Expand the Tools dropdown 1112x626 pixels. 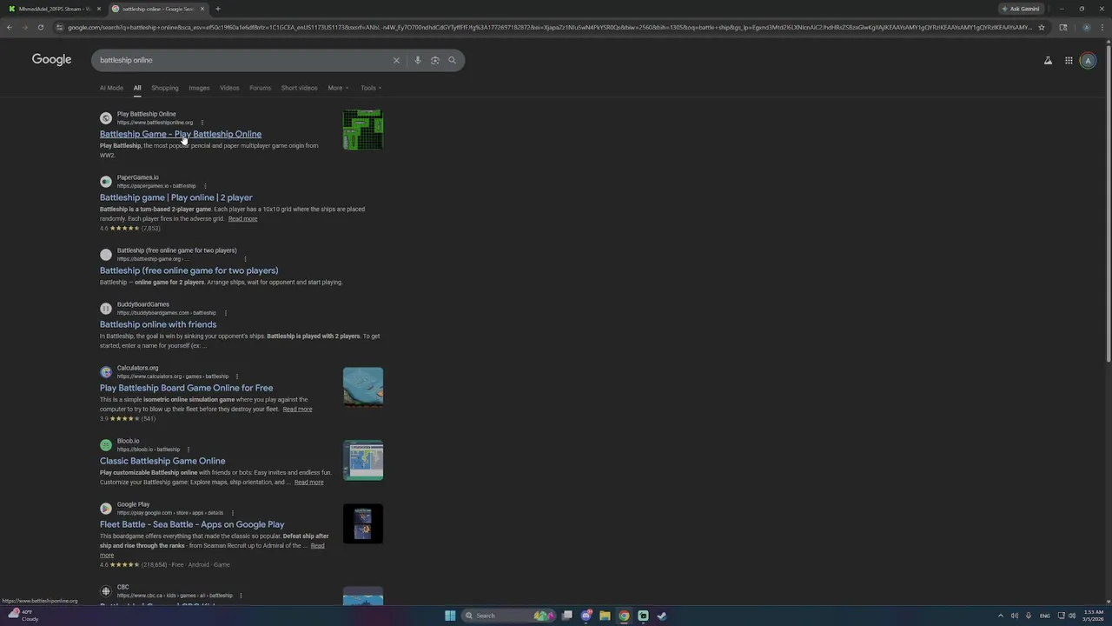tap(371, 88)
